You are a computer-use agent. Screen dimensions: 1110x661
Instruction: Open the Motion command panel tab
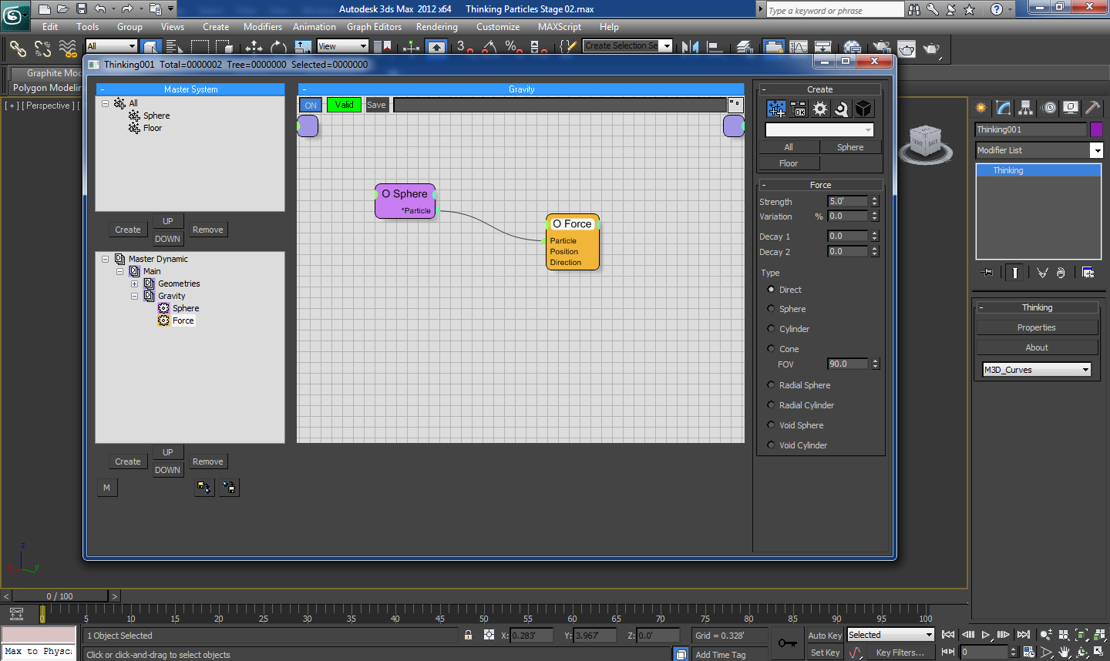pos(1048,108)
